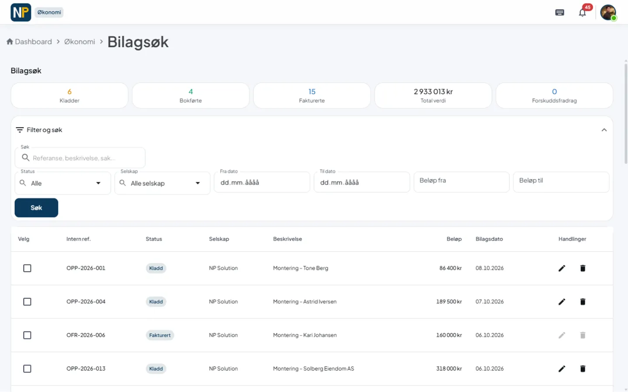Viewport: 628px width, 392px height.
Task: Select the Kladder summary tab
Action: [69, 96]
